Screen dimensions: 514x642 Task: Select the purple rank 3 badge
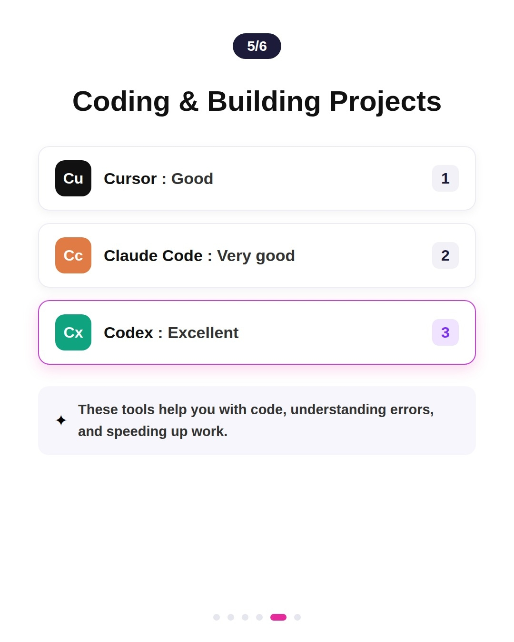[x=445, y=332]
